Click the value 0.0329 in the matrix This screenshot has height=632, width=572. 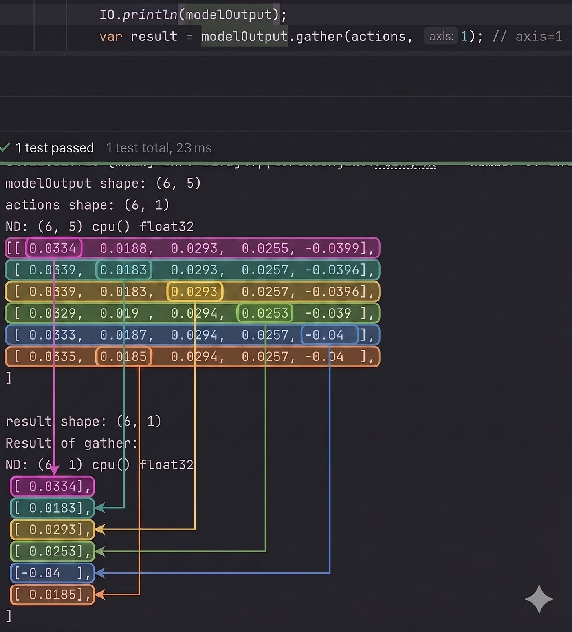coord(52,313)
